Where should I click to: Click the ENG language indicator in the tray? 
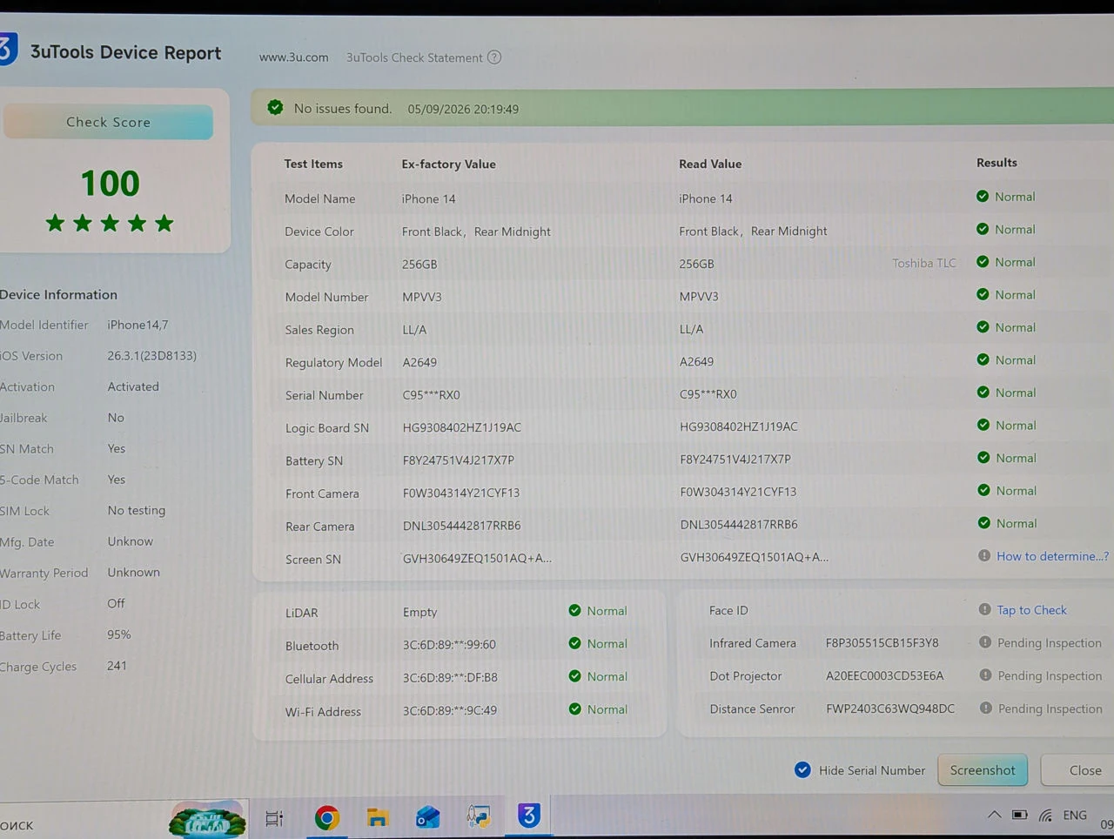tap(1075, 816)
